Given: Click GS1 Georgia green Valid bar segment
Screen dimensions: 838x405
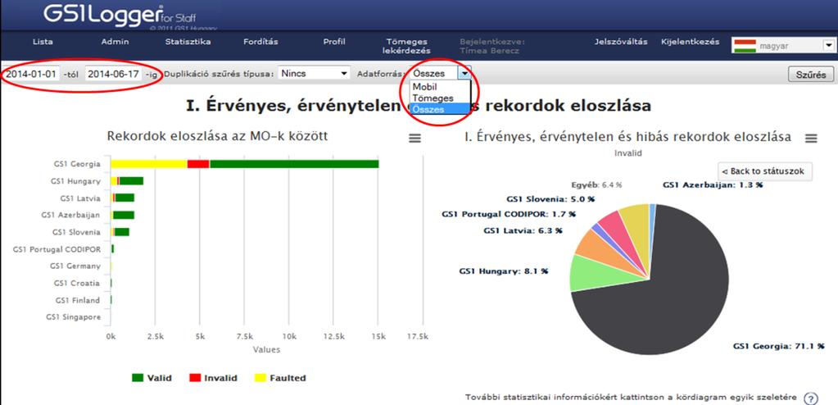Looking at the screenshot, I should click(x=294, y=164).
